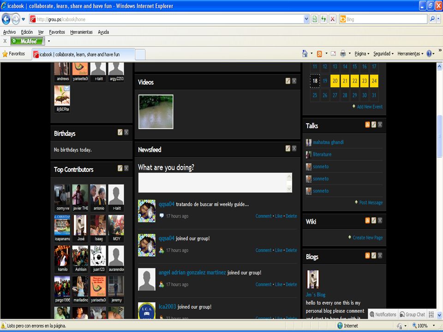Viewport: 443px width, 332px height.
Task: Open the literature talk link
Action: click(322, 154)
